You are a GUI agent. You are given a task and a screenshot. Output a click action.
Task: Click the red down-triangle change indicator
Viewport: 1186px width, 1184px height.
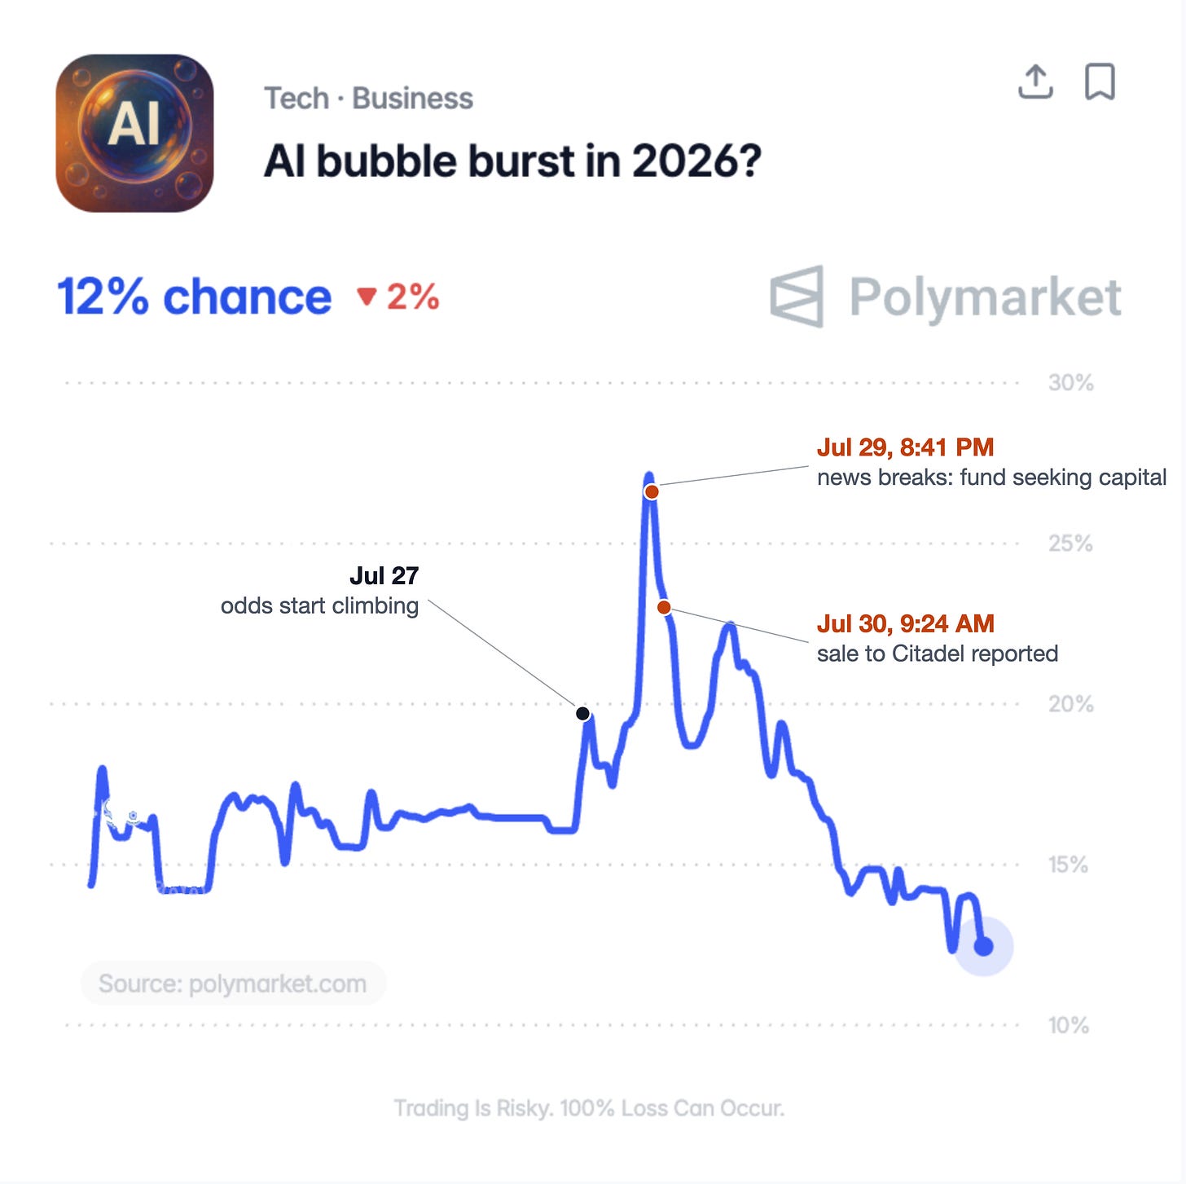[x=367, y=297]
